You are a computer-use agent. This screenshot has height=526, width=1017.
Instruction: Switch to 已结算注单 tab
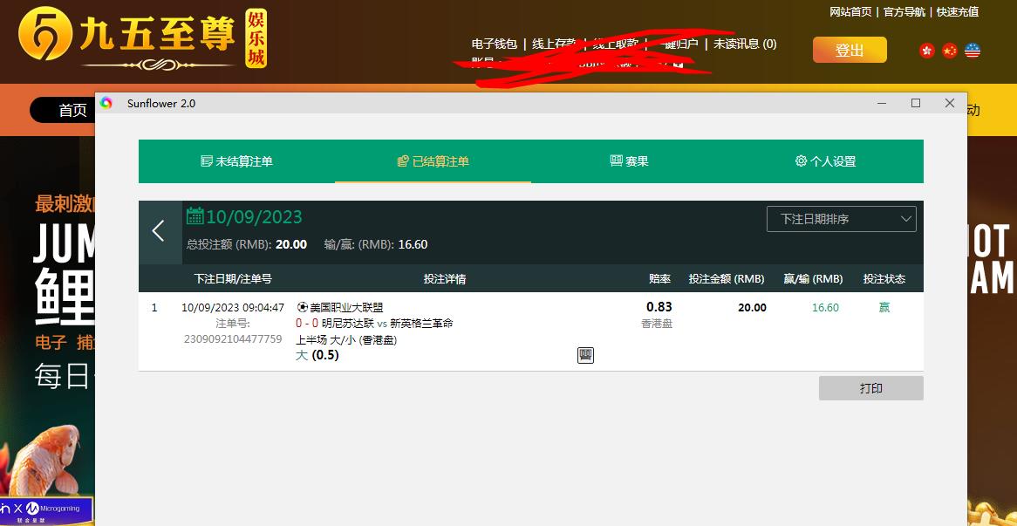[433, 161]
